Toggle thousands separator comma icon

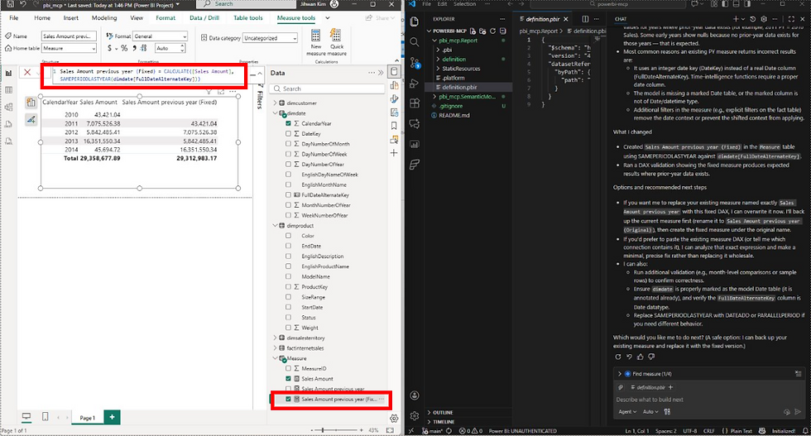pyautogui.click(x=134, y=48)
